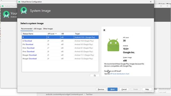Image resolution: width=171 pixels, height=96 pixels.
Task: Click the Release Name column header
Action: pyautogui.click(x=34, y=34)
